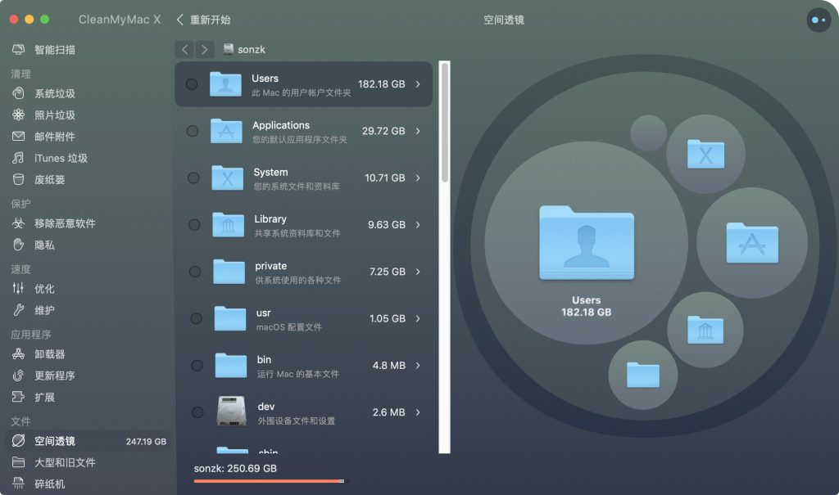
Task: Open Shredder (碎纸机) icon
Action: (18, 484)
